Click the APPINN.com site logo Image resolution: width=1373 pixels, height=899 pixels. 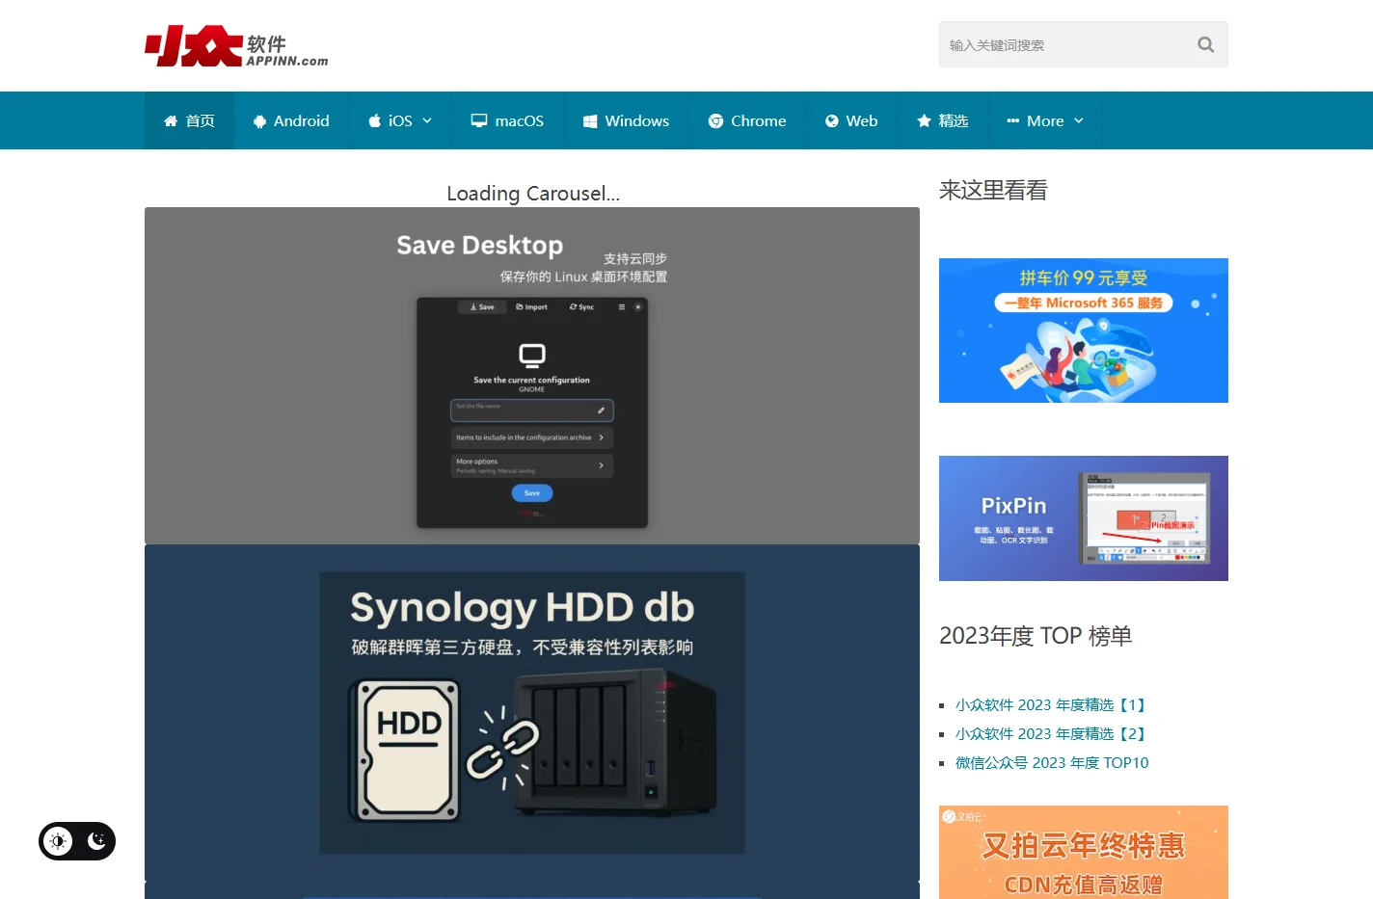[236, 45]
